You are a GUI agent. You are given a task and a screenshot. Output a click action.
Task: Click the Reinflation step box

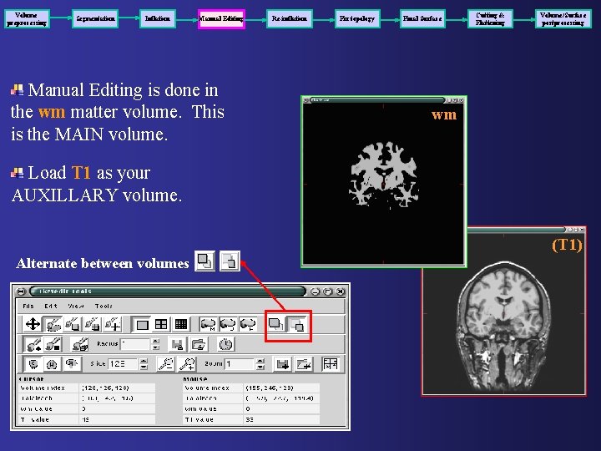click(290, 18)
